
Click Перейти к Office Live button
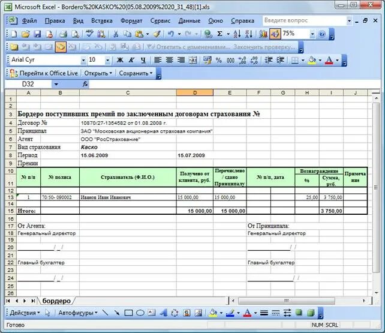tap(44, 73)
